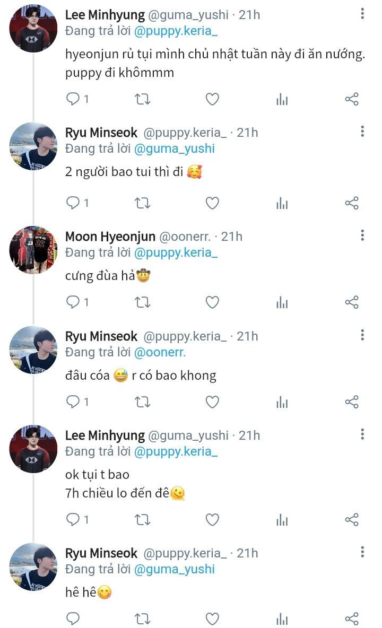Viewport: 382px width, 628px height.
Task: View analytics for Ryu Minseok's "đâu cóa" tweet
Action: [x=282, y=403]
